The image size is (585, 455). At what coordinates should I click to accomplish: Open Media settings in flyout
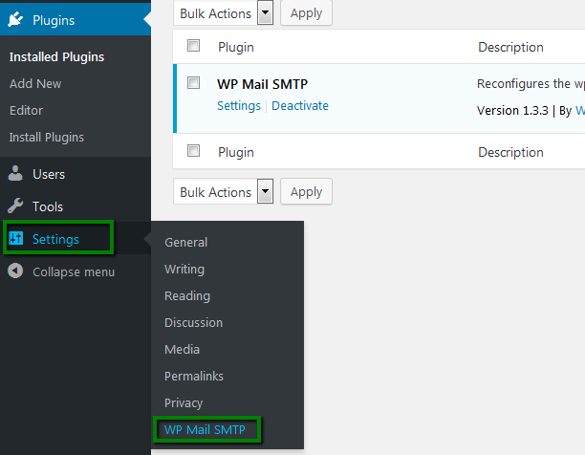(182, 350)
